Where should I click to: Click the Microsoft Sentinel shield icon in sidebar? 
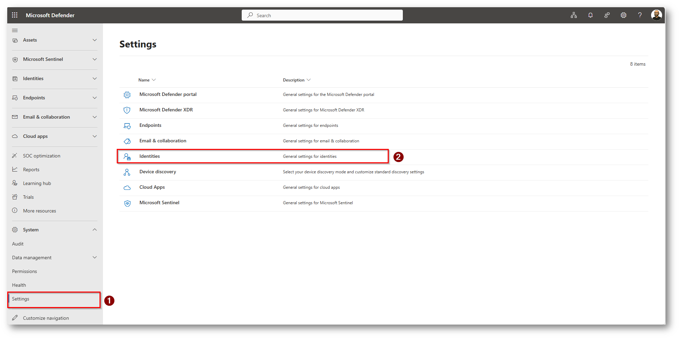pos(15,59)
